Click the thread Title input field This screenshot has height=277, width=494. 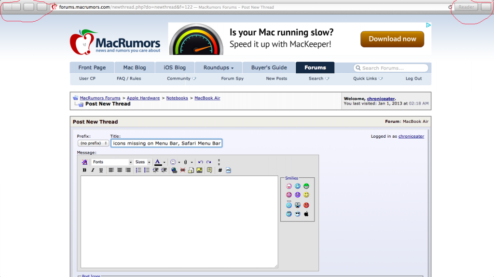166,143
